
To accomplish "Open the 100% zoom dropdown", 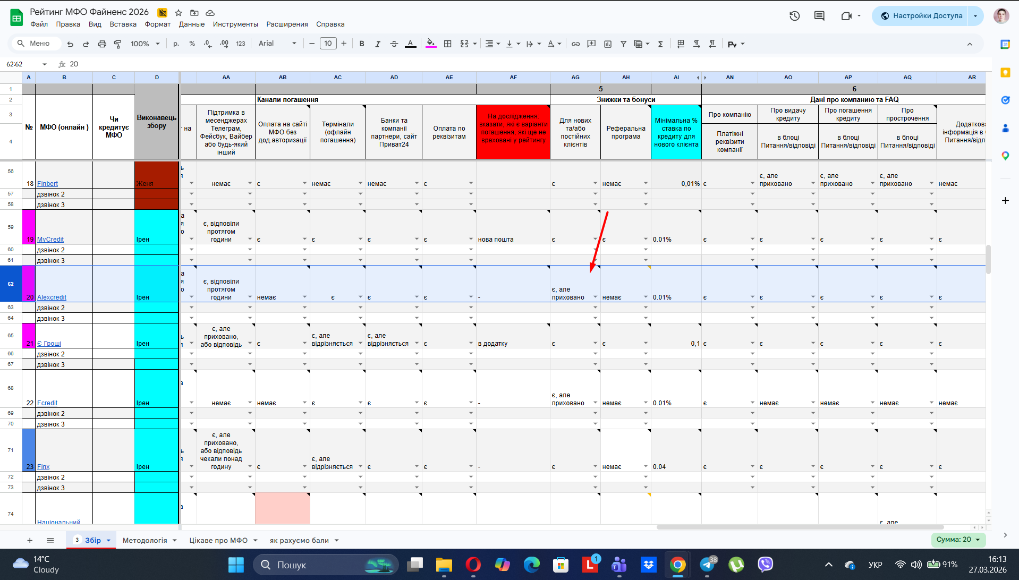I will (145, 44).
